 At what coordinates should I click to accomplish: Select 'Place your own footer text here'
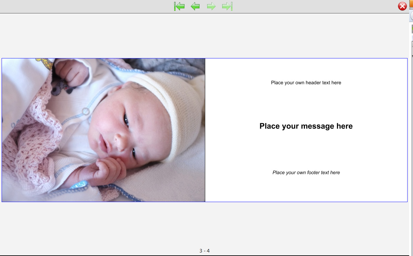click(306, 173)
